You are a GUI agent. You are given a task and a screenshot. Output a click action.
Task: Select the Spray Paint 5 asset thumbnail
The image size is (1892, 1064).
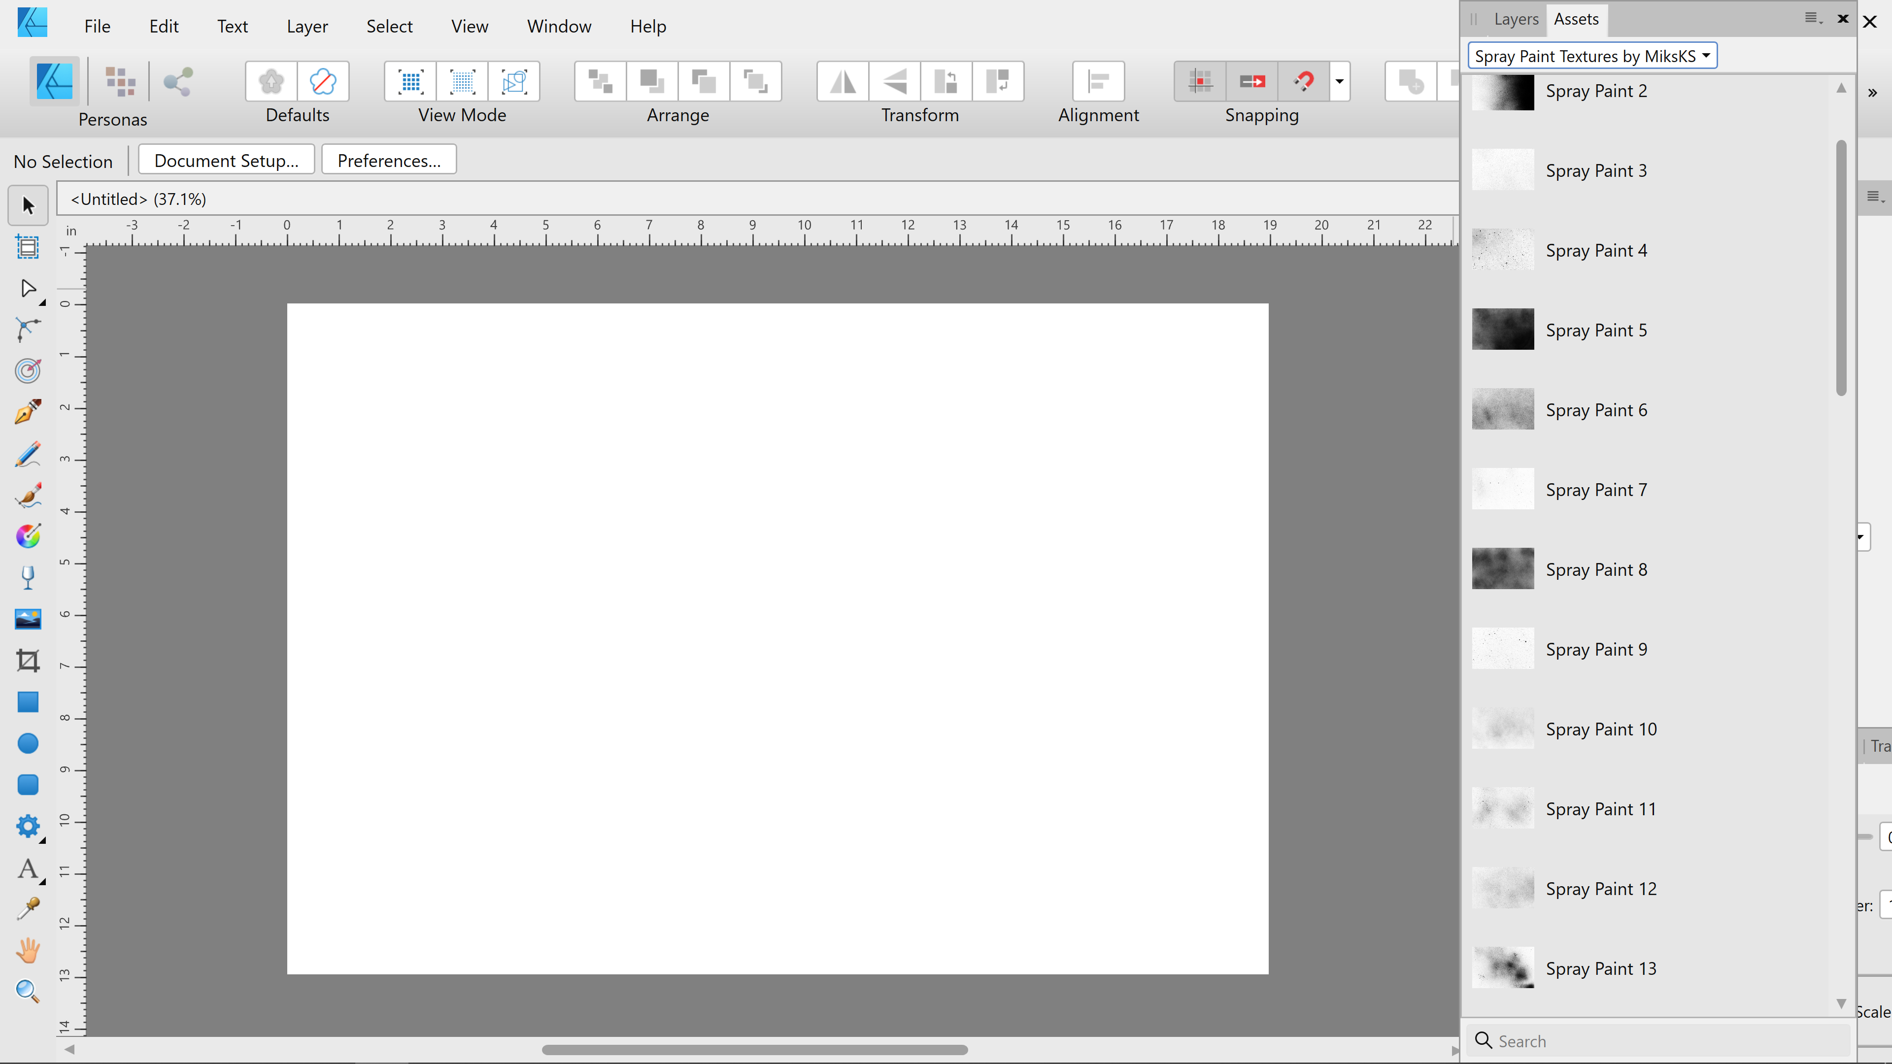pyautogui.click(x=1503, y=329)
